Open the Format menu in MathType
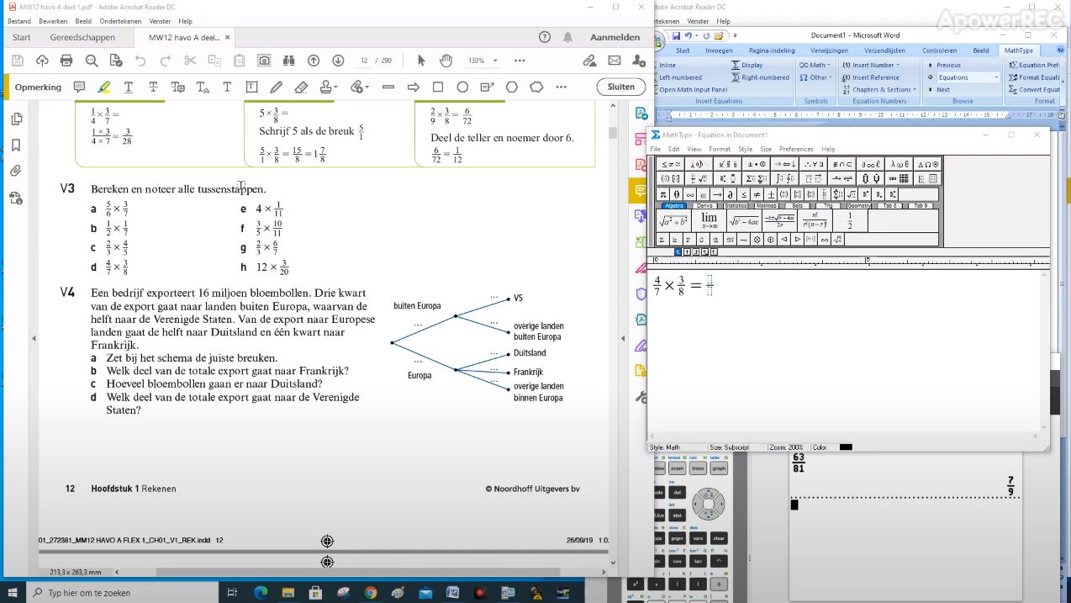 pos(720,149)
